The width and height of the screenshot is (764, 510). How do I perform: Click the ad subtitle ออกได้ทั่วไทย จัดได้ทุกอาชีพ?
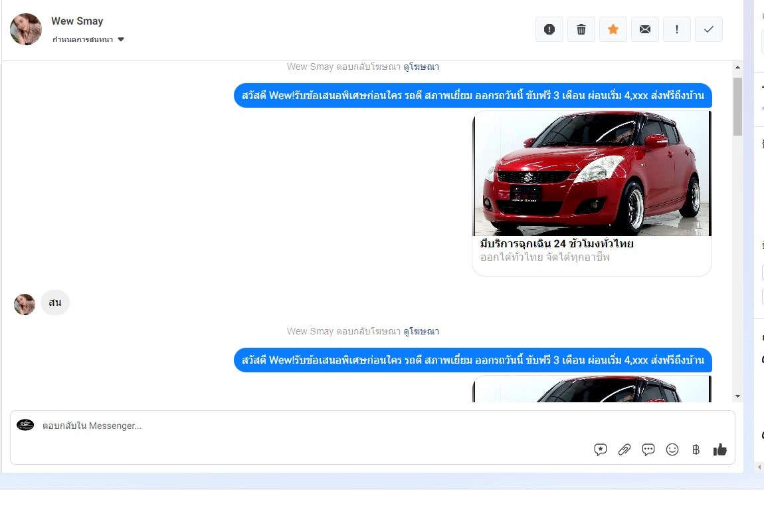545,257
